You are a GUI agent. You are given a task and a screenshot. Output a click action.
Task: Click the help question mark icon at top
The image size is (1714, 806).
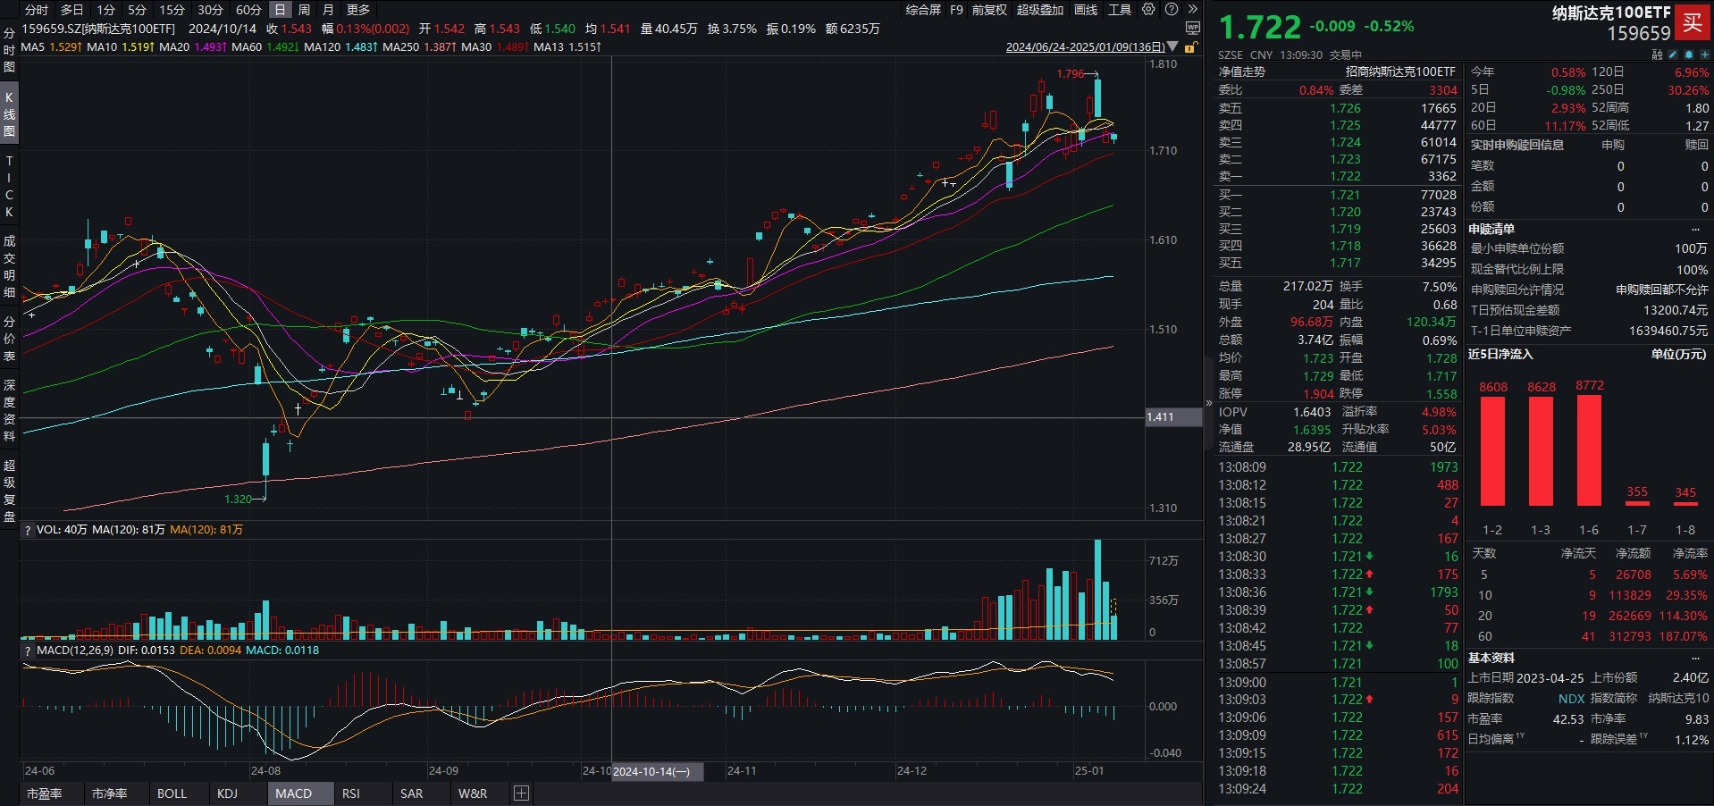point(1172,10)
